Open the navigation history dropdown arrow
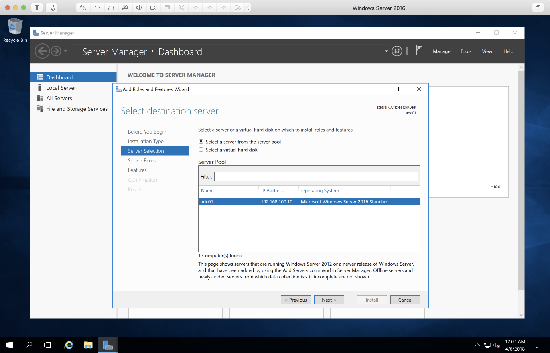Viewport: 550px width, 353px height. (x=65, y=51)
